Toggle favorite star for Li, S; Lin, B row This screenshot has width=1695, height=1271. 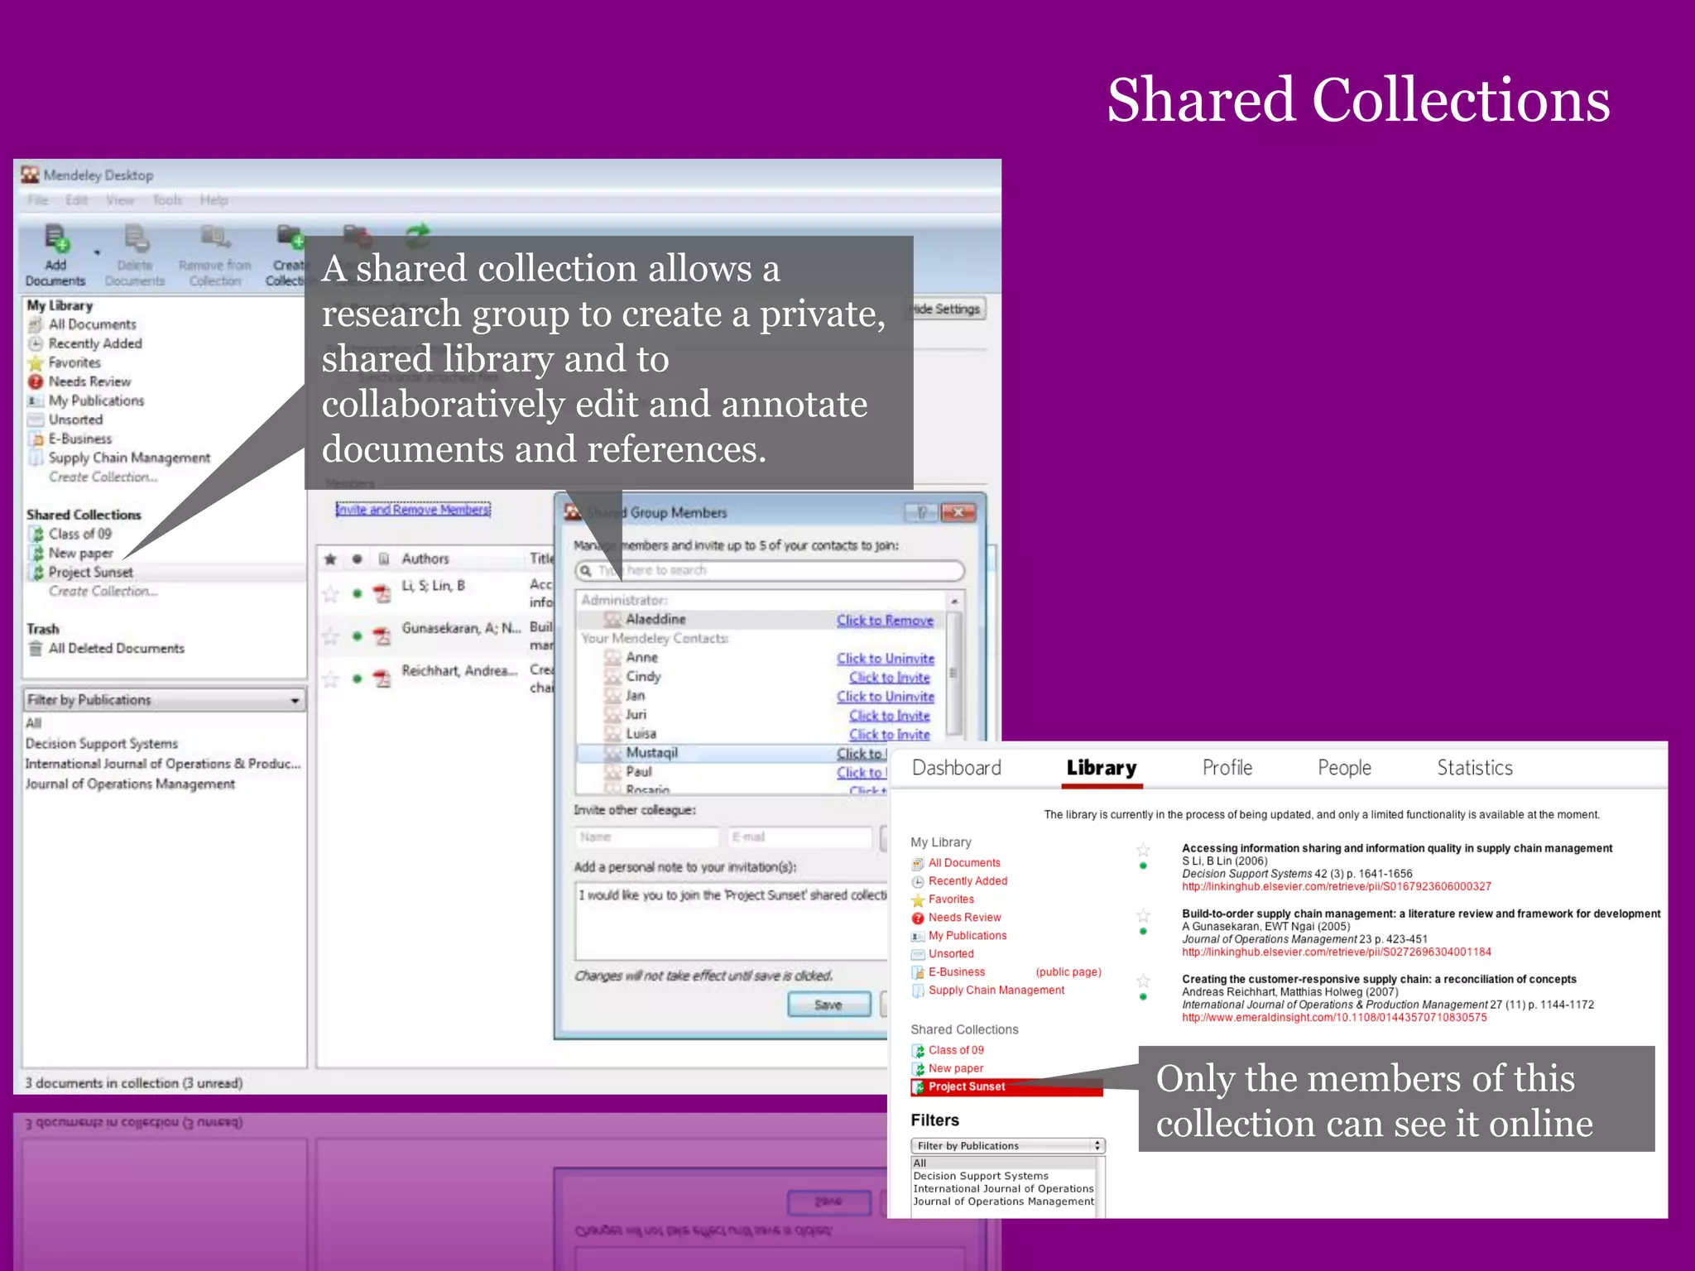click(x=330, y=593)
